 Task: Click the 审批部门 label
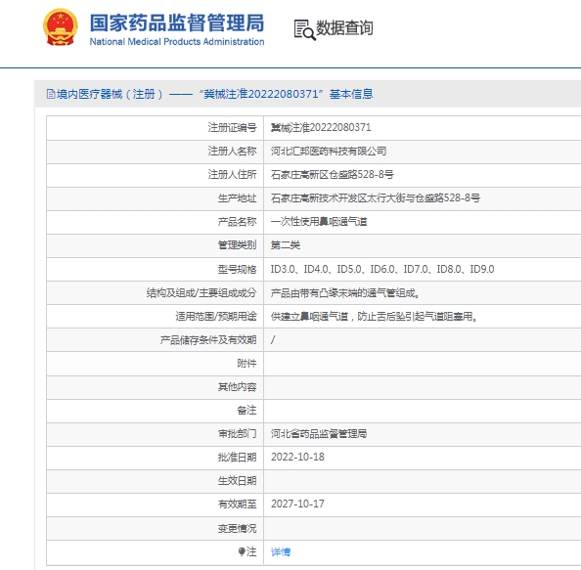point(237,433)
